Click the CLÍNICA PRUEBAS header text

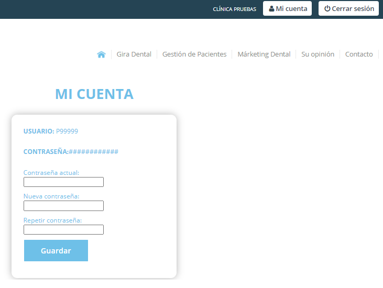point(234,9)
